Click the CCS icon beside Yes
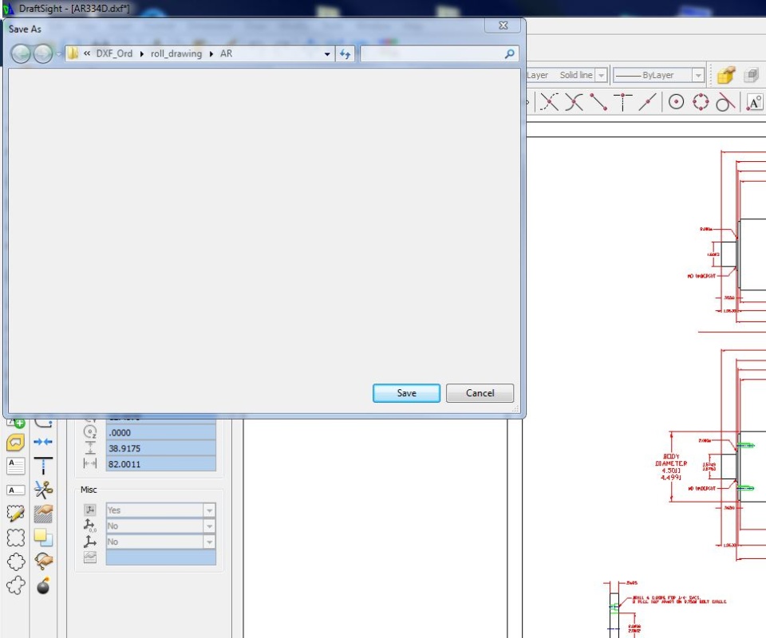 (x=90, y=510)
